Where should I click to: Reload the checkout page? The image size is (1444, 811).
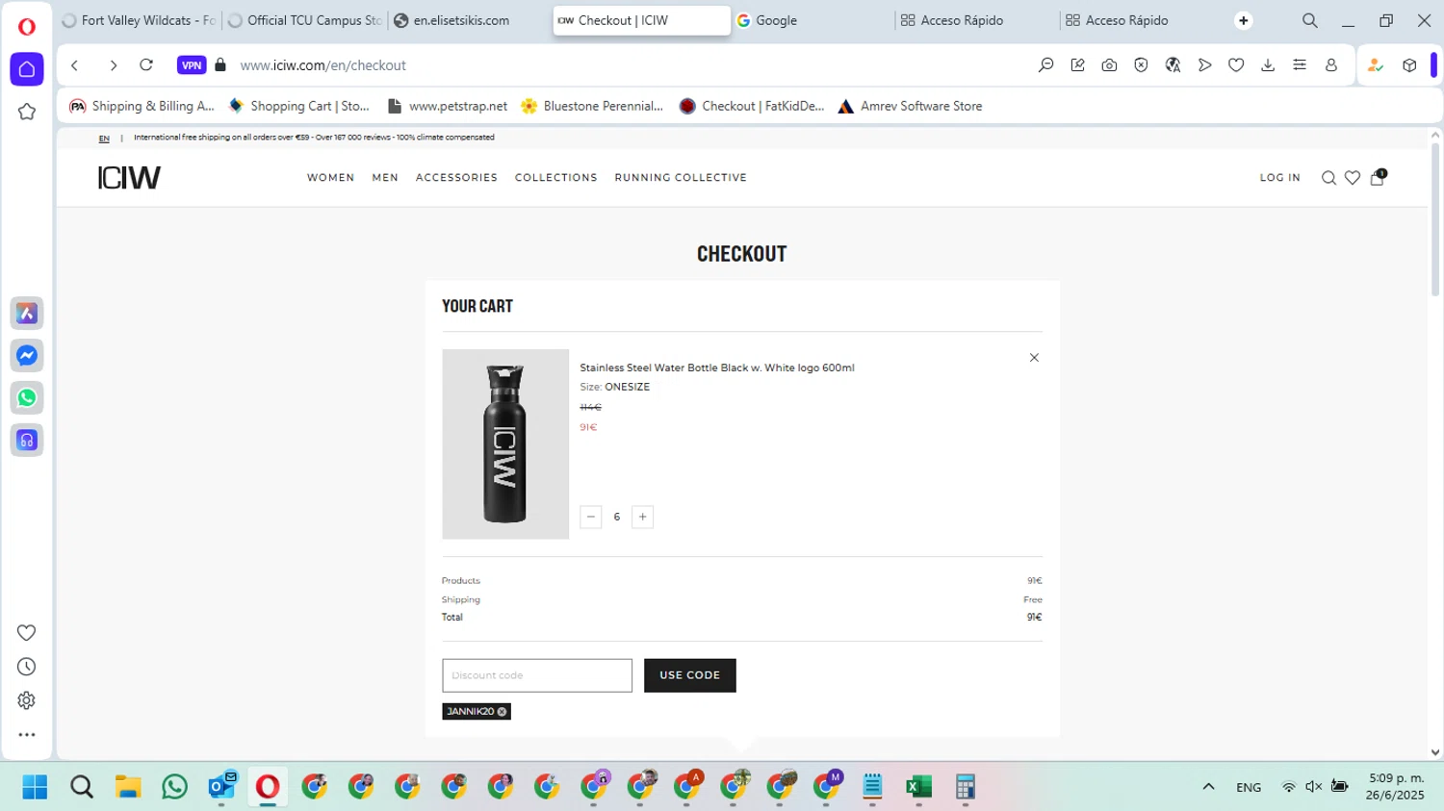click(146, 65)
